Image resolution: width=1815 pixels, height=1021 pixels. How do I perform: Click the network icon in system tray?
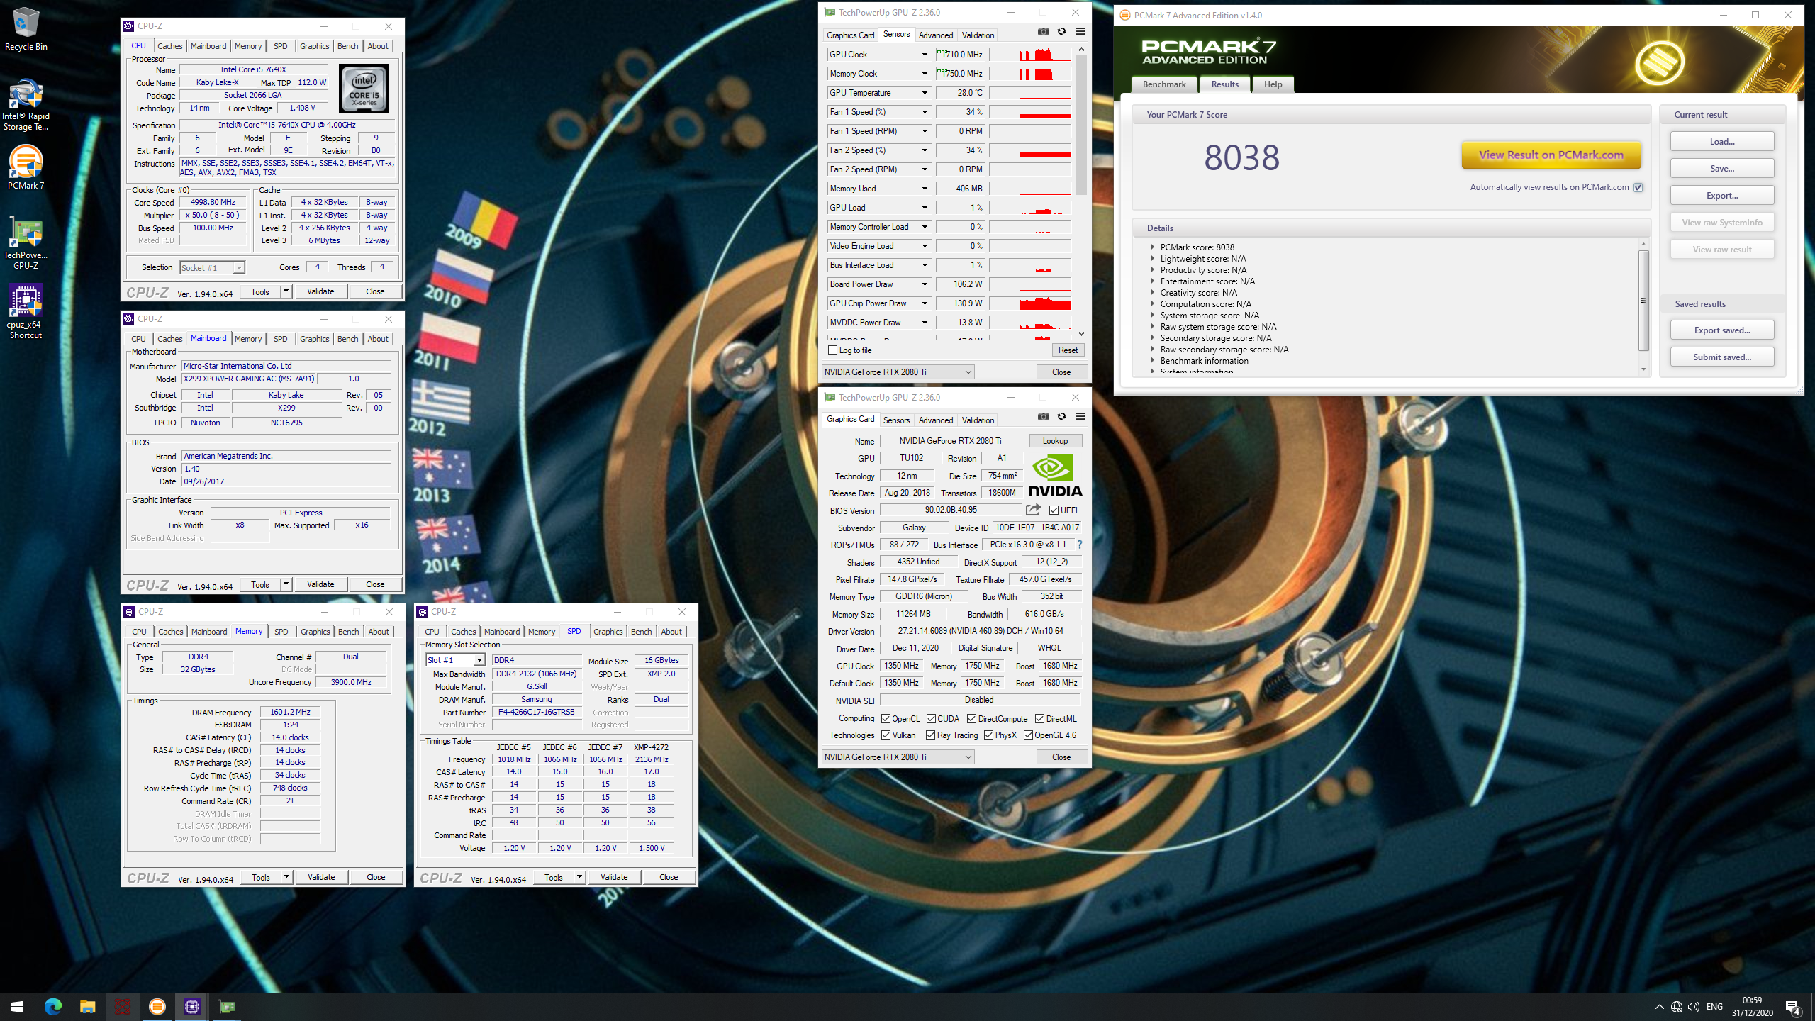(x=1677, y=1007)
